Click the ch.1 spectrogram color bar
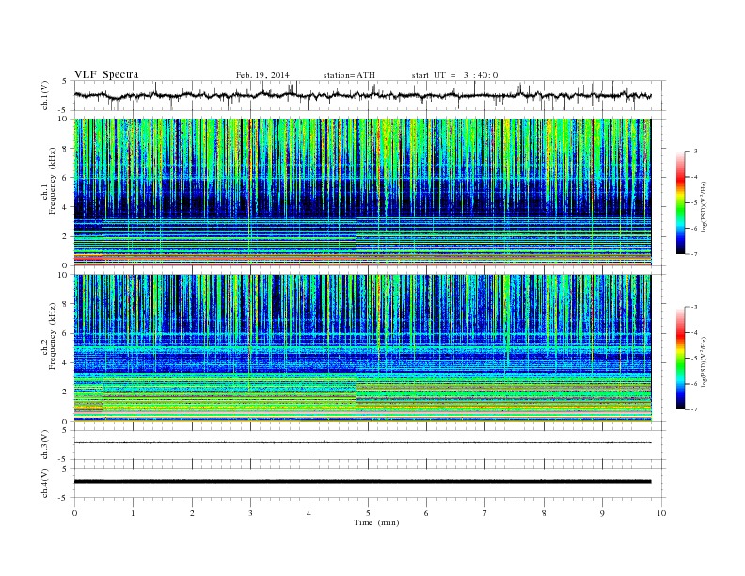This screenshot has height=576, width=745. (680, 203)
